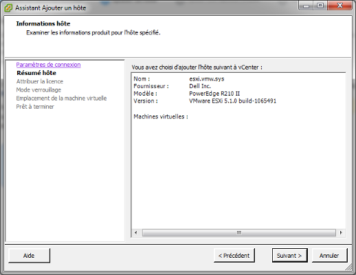Screen dimensions: 356x275
Task: Select the Résumé hôte step
Action: [36, 73]
